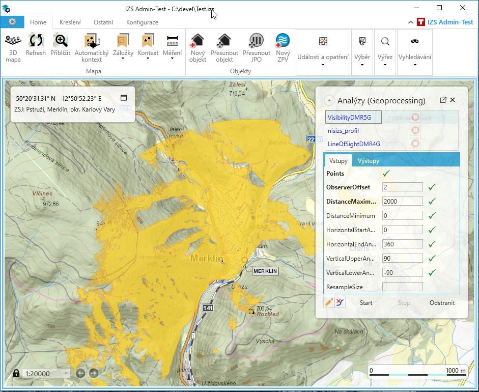
Task: Click the DistanceMaximum input field
Action: click(402, 202)
